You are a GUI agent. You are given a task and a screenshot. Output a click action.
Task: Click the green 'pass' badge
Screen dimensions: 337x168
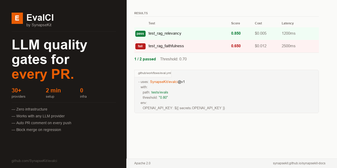pyautogui.click(x=140, y=34)
